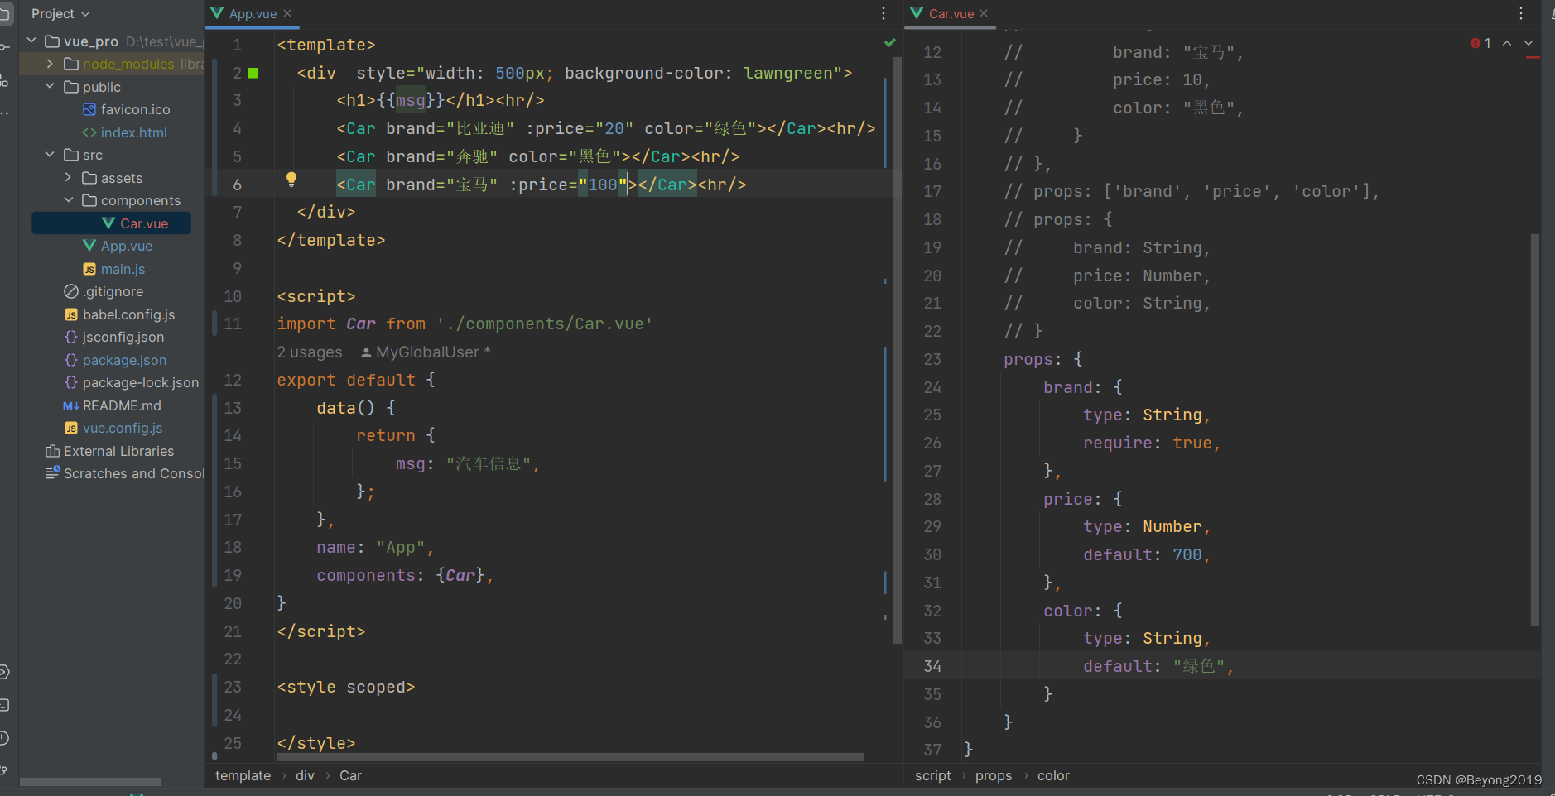1555x796 pixels.
Task: Click the import path './components/Car.vue'
Action: click(545, 324)
